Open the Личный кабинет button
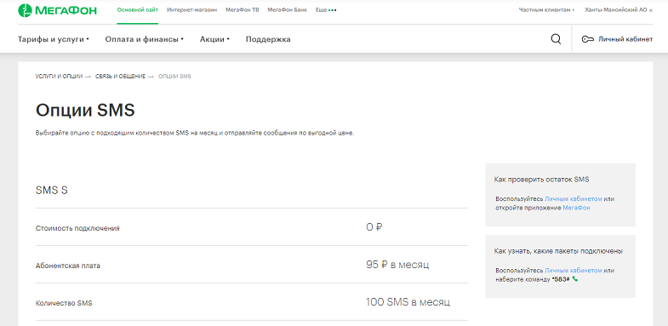The image size is (668, 326). click(617, 39)
